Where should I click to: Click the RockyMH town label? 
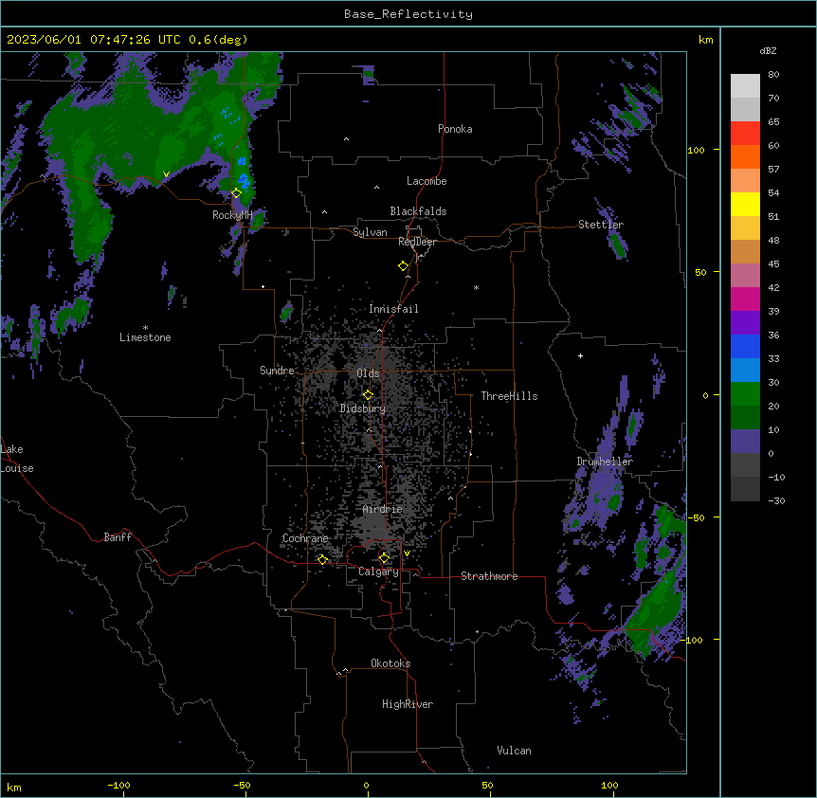coord(232,215)
